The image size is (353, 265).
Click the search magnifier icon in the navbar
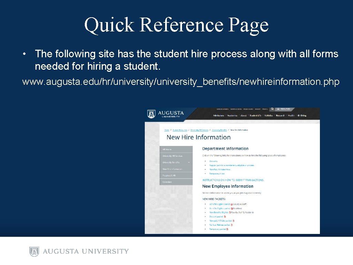pyautogui.click(x=272, y=108)
